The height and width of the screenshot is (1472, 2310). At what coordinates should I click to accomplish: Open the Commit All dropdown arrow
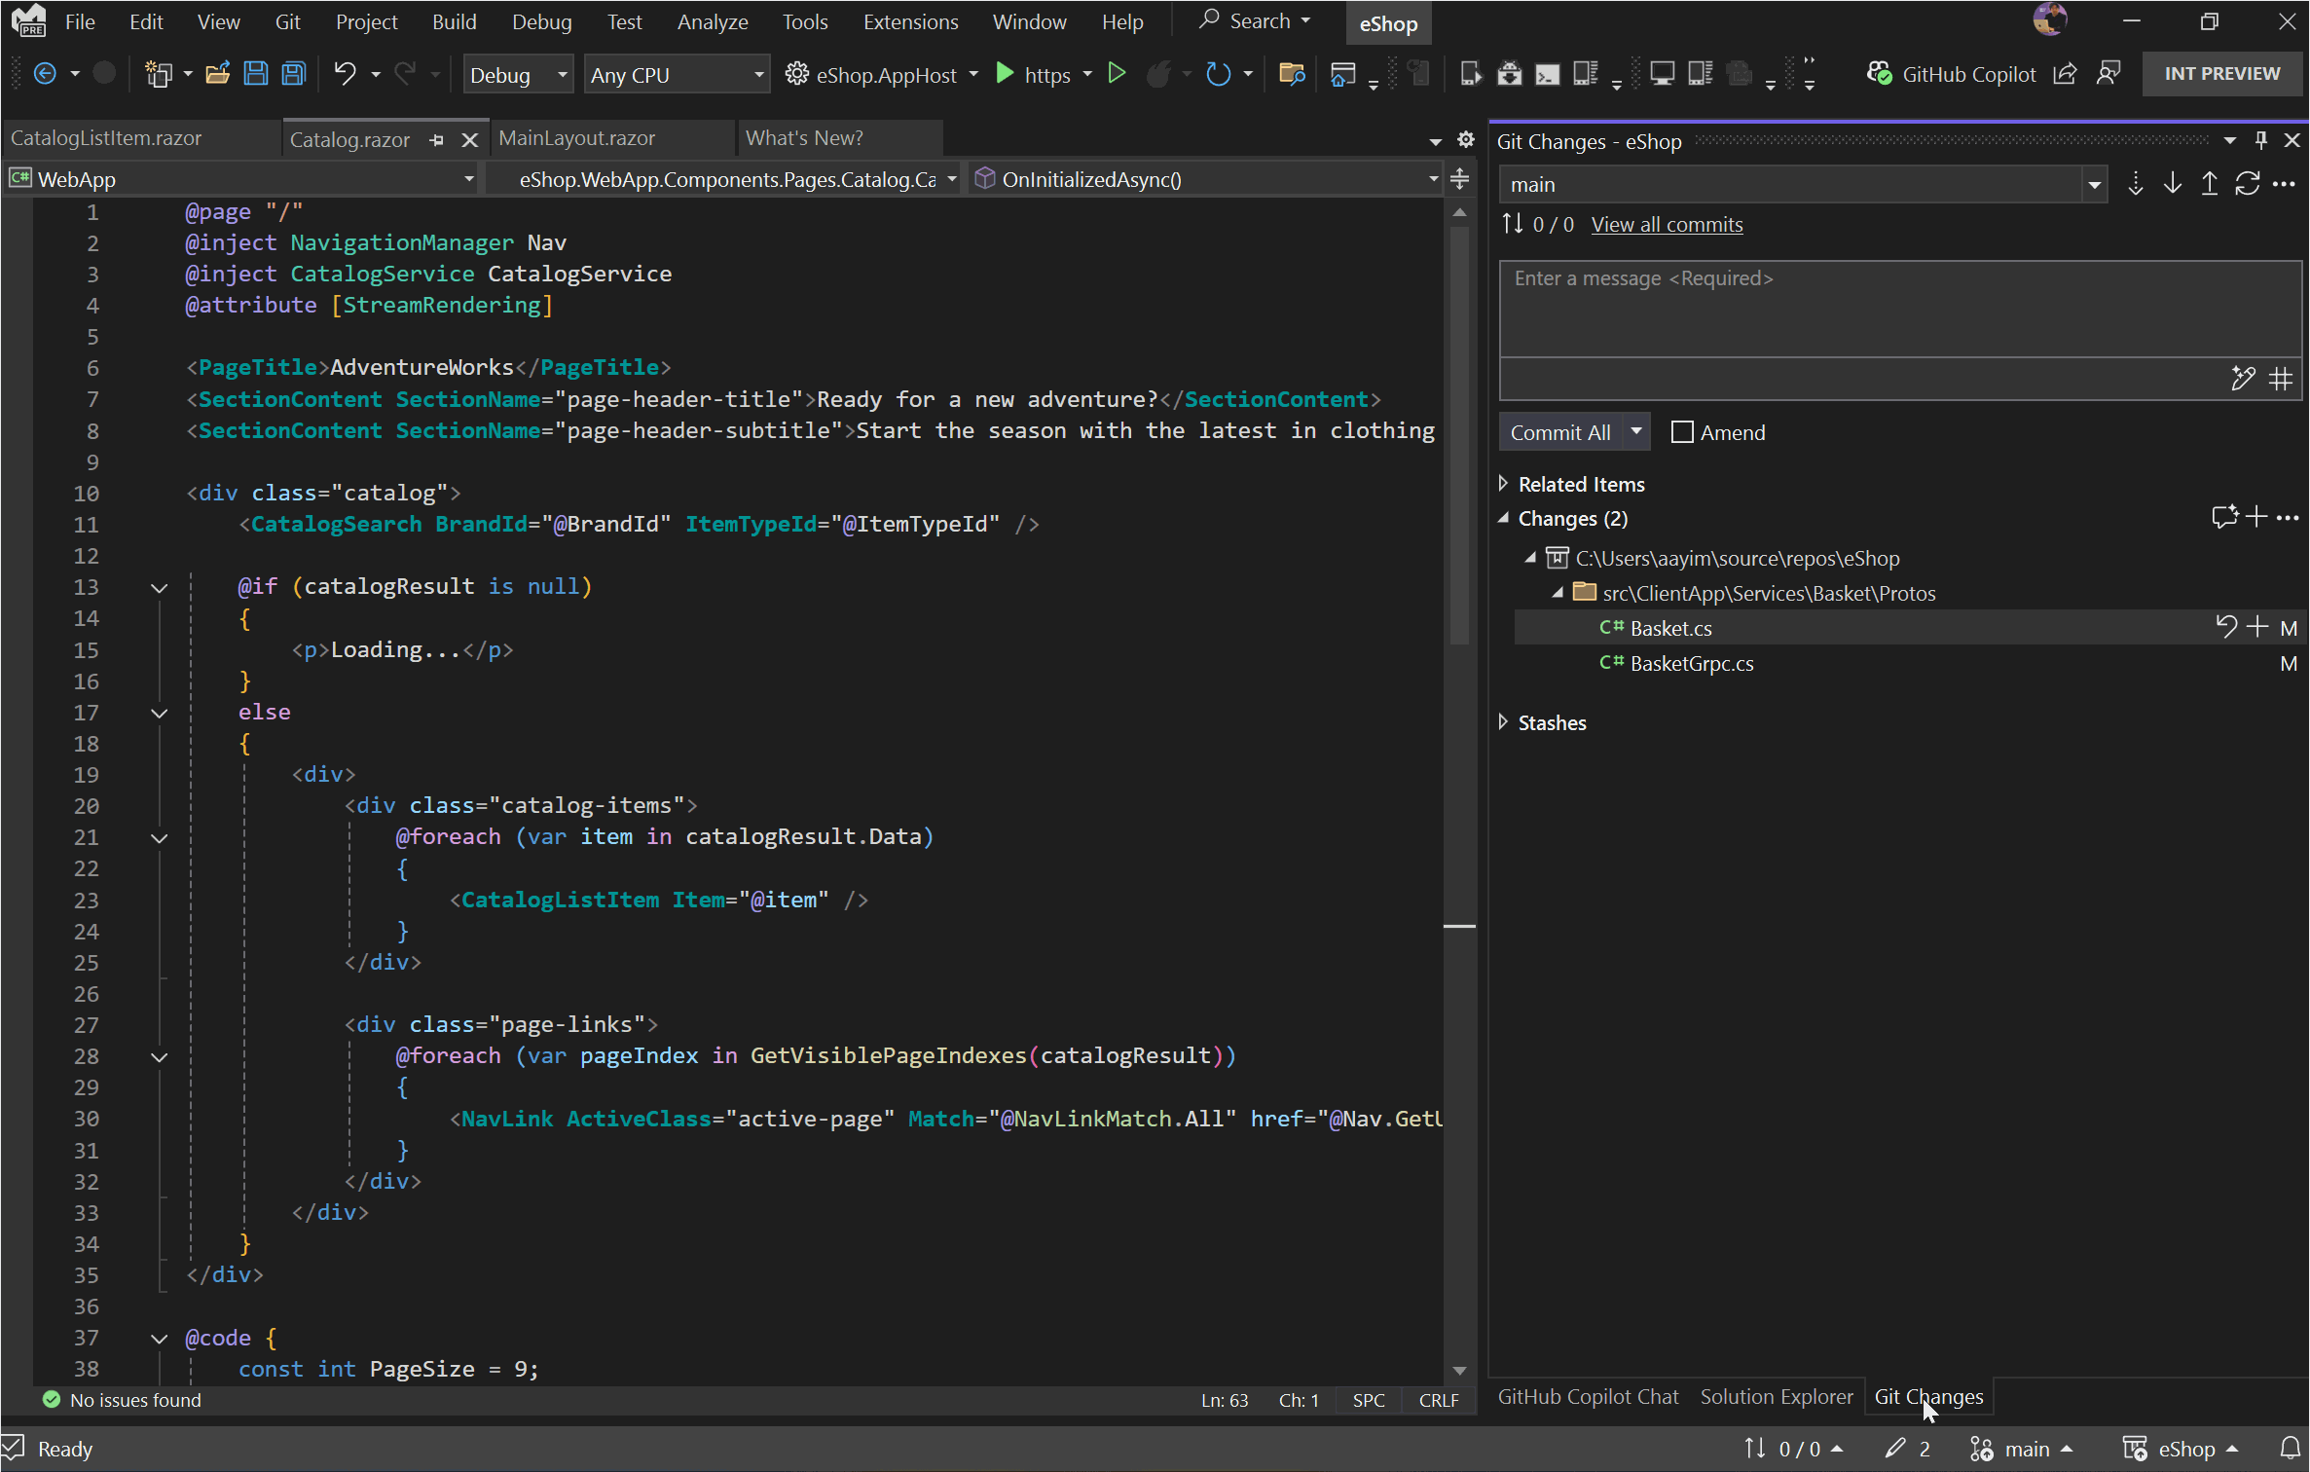pos(1636,431)
